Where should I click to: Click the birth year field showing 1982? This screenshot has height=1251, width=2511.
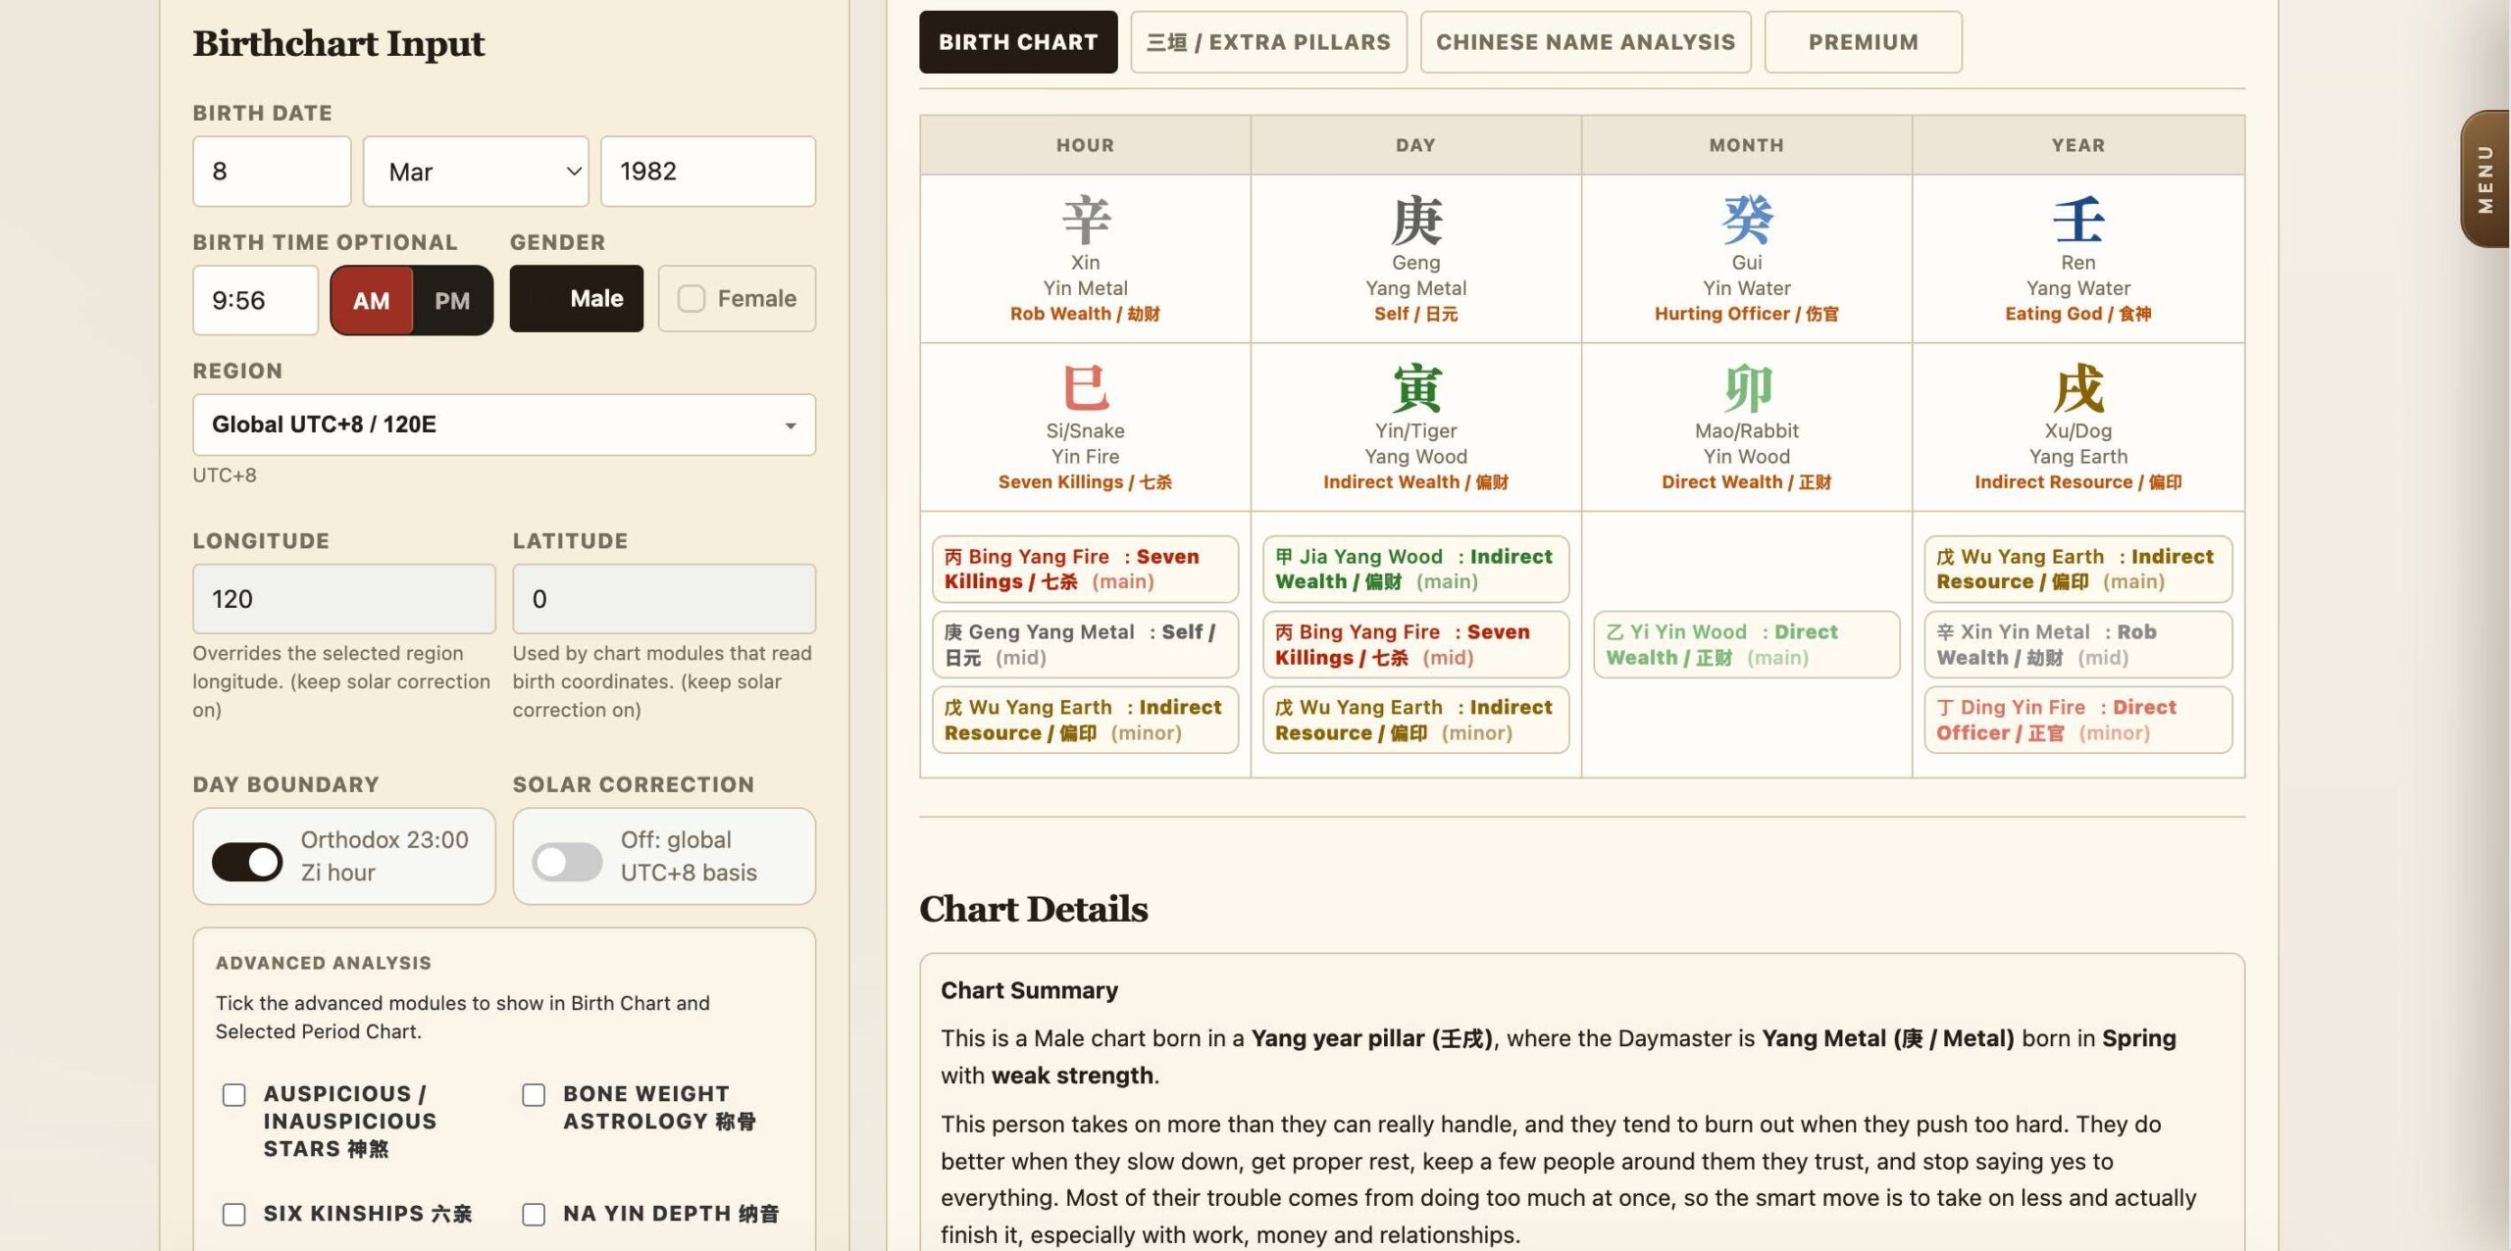708,172
